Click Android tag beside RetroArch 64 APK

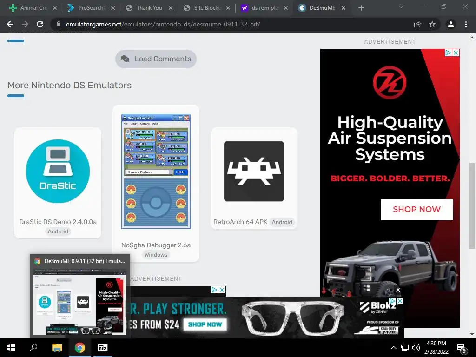point(282,222)
